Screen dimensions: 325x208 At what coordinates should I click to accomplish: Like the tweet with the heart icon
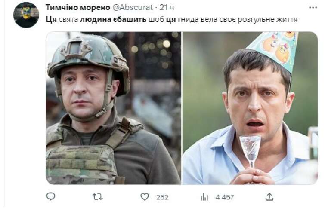click(145, 197)
